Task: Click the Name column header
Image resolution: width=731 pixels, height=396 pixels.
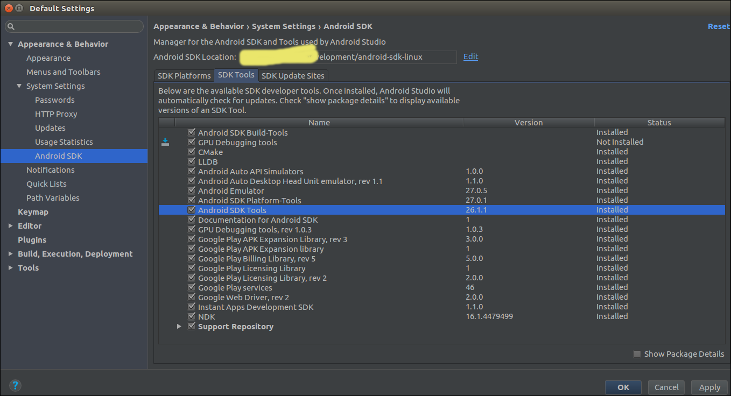Action: (x=319, y=123)
